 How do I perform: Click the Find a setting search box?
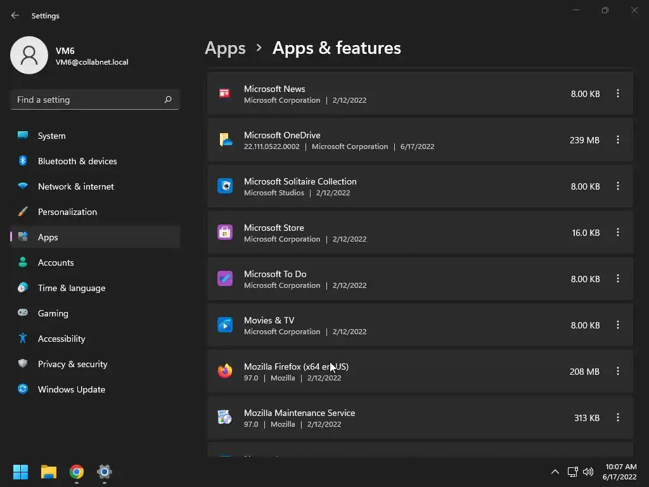pos(89,100)
